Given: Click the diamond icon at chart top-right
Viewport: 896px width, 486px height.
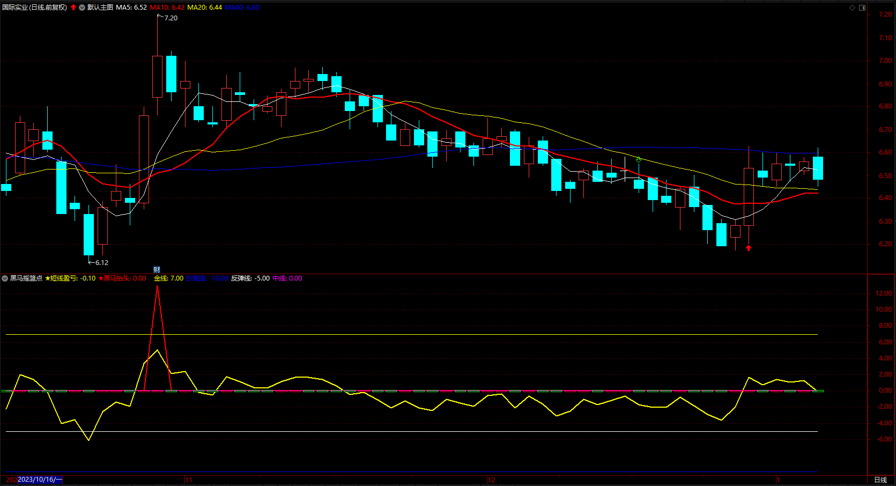Looking at the screenshot, I should coord(853,8).
